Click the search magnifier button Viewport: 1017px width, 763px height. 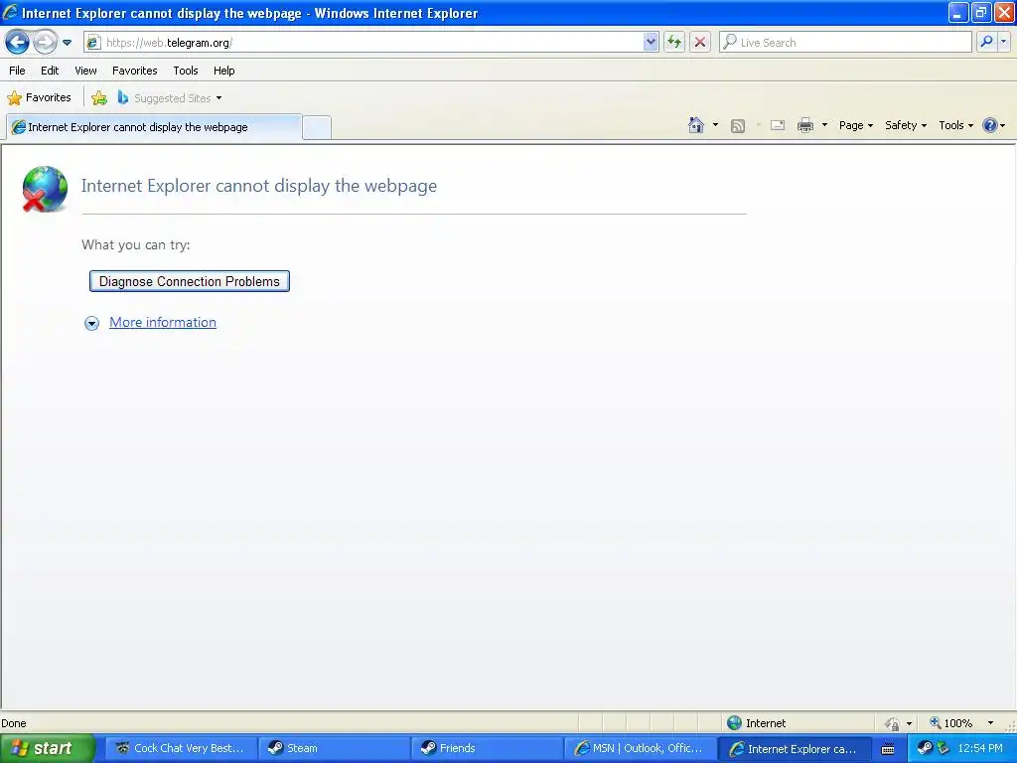click(x=986, y=42)
